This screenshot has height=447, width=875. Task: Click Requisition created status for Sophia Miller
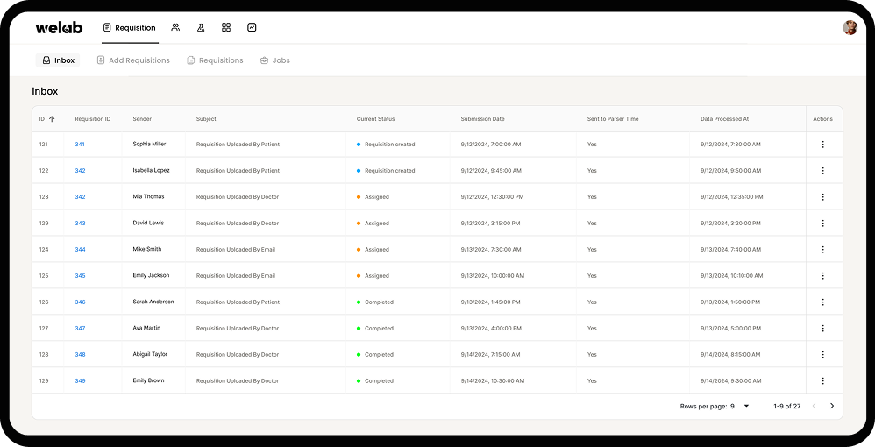pos(386,145)
